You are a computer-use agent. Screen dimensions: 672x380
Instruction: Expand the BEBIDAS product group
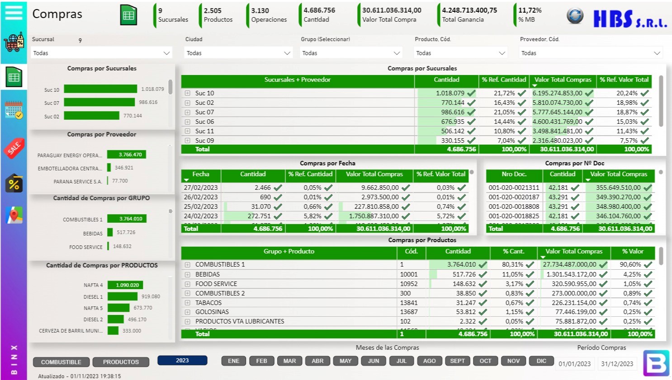click(187, 274)
